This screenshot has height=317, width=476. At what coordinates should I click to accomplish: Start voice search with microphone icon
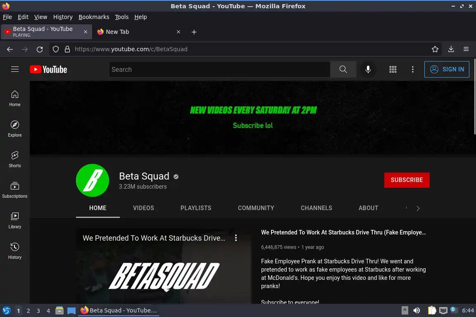click(x=368, y=69)
